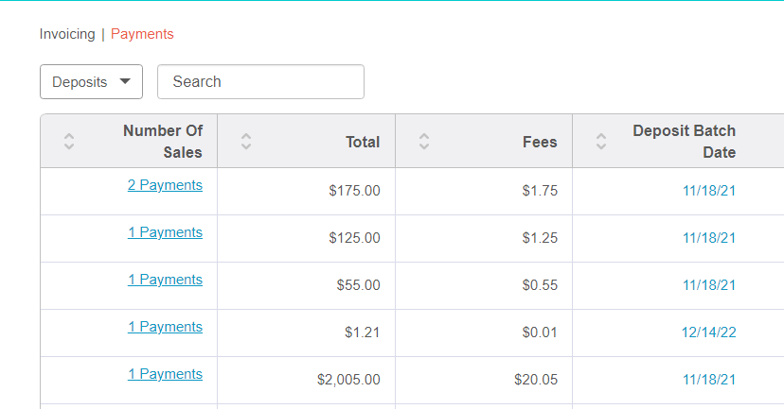Open 1 Payments link for $1.21 deposit
The height and width of the screenshot is (409, 784).
pyautogui.click(x=165, y=327)
